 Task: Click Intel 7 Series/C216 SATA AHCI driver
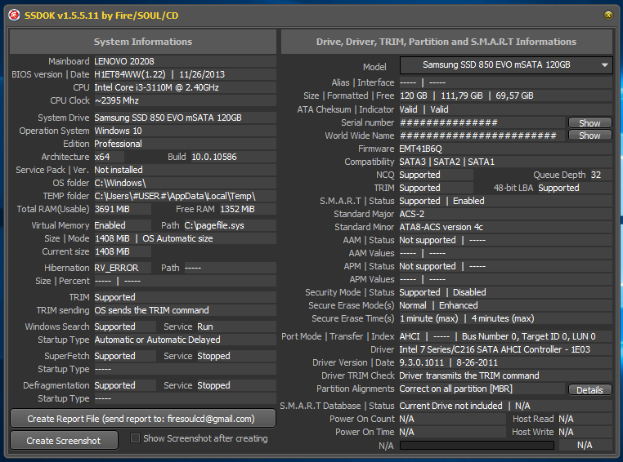coord(495,349)
